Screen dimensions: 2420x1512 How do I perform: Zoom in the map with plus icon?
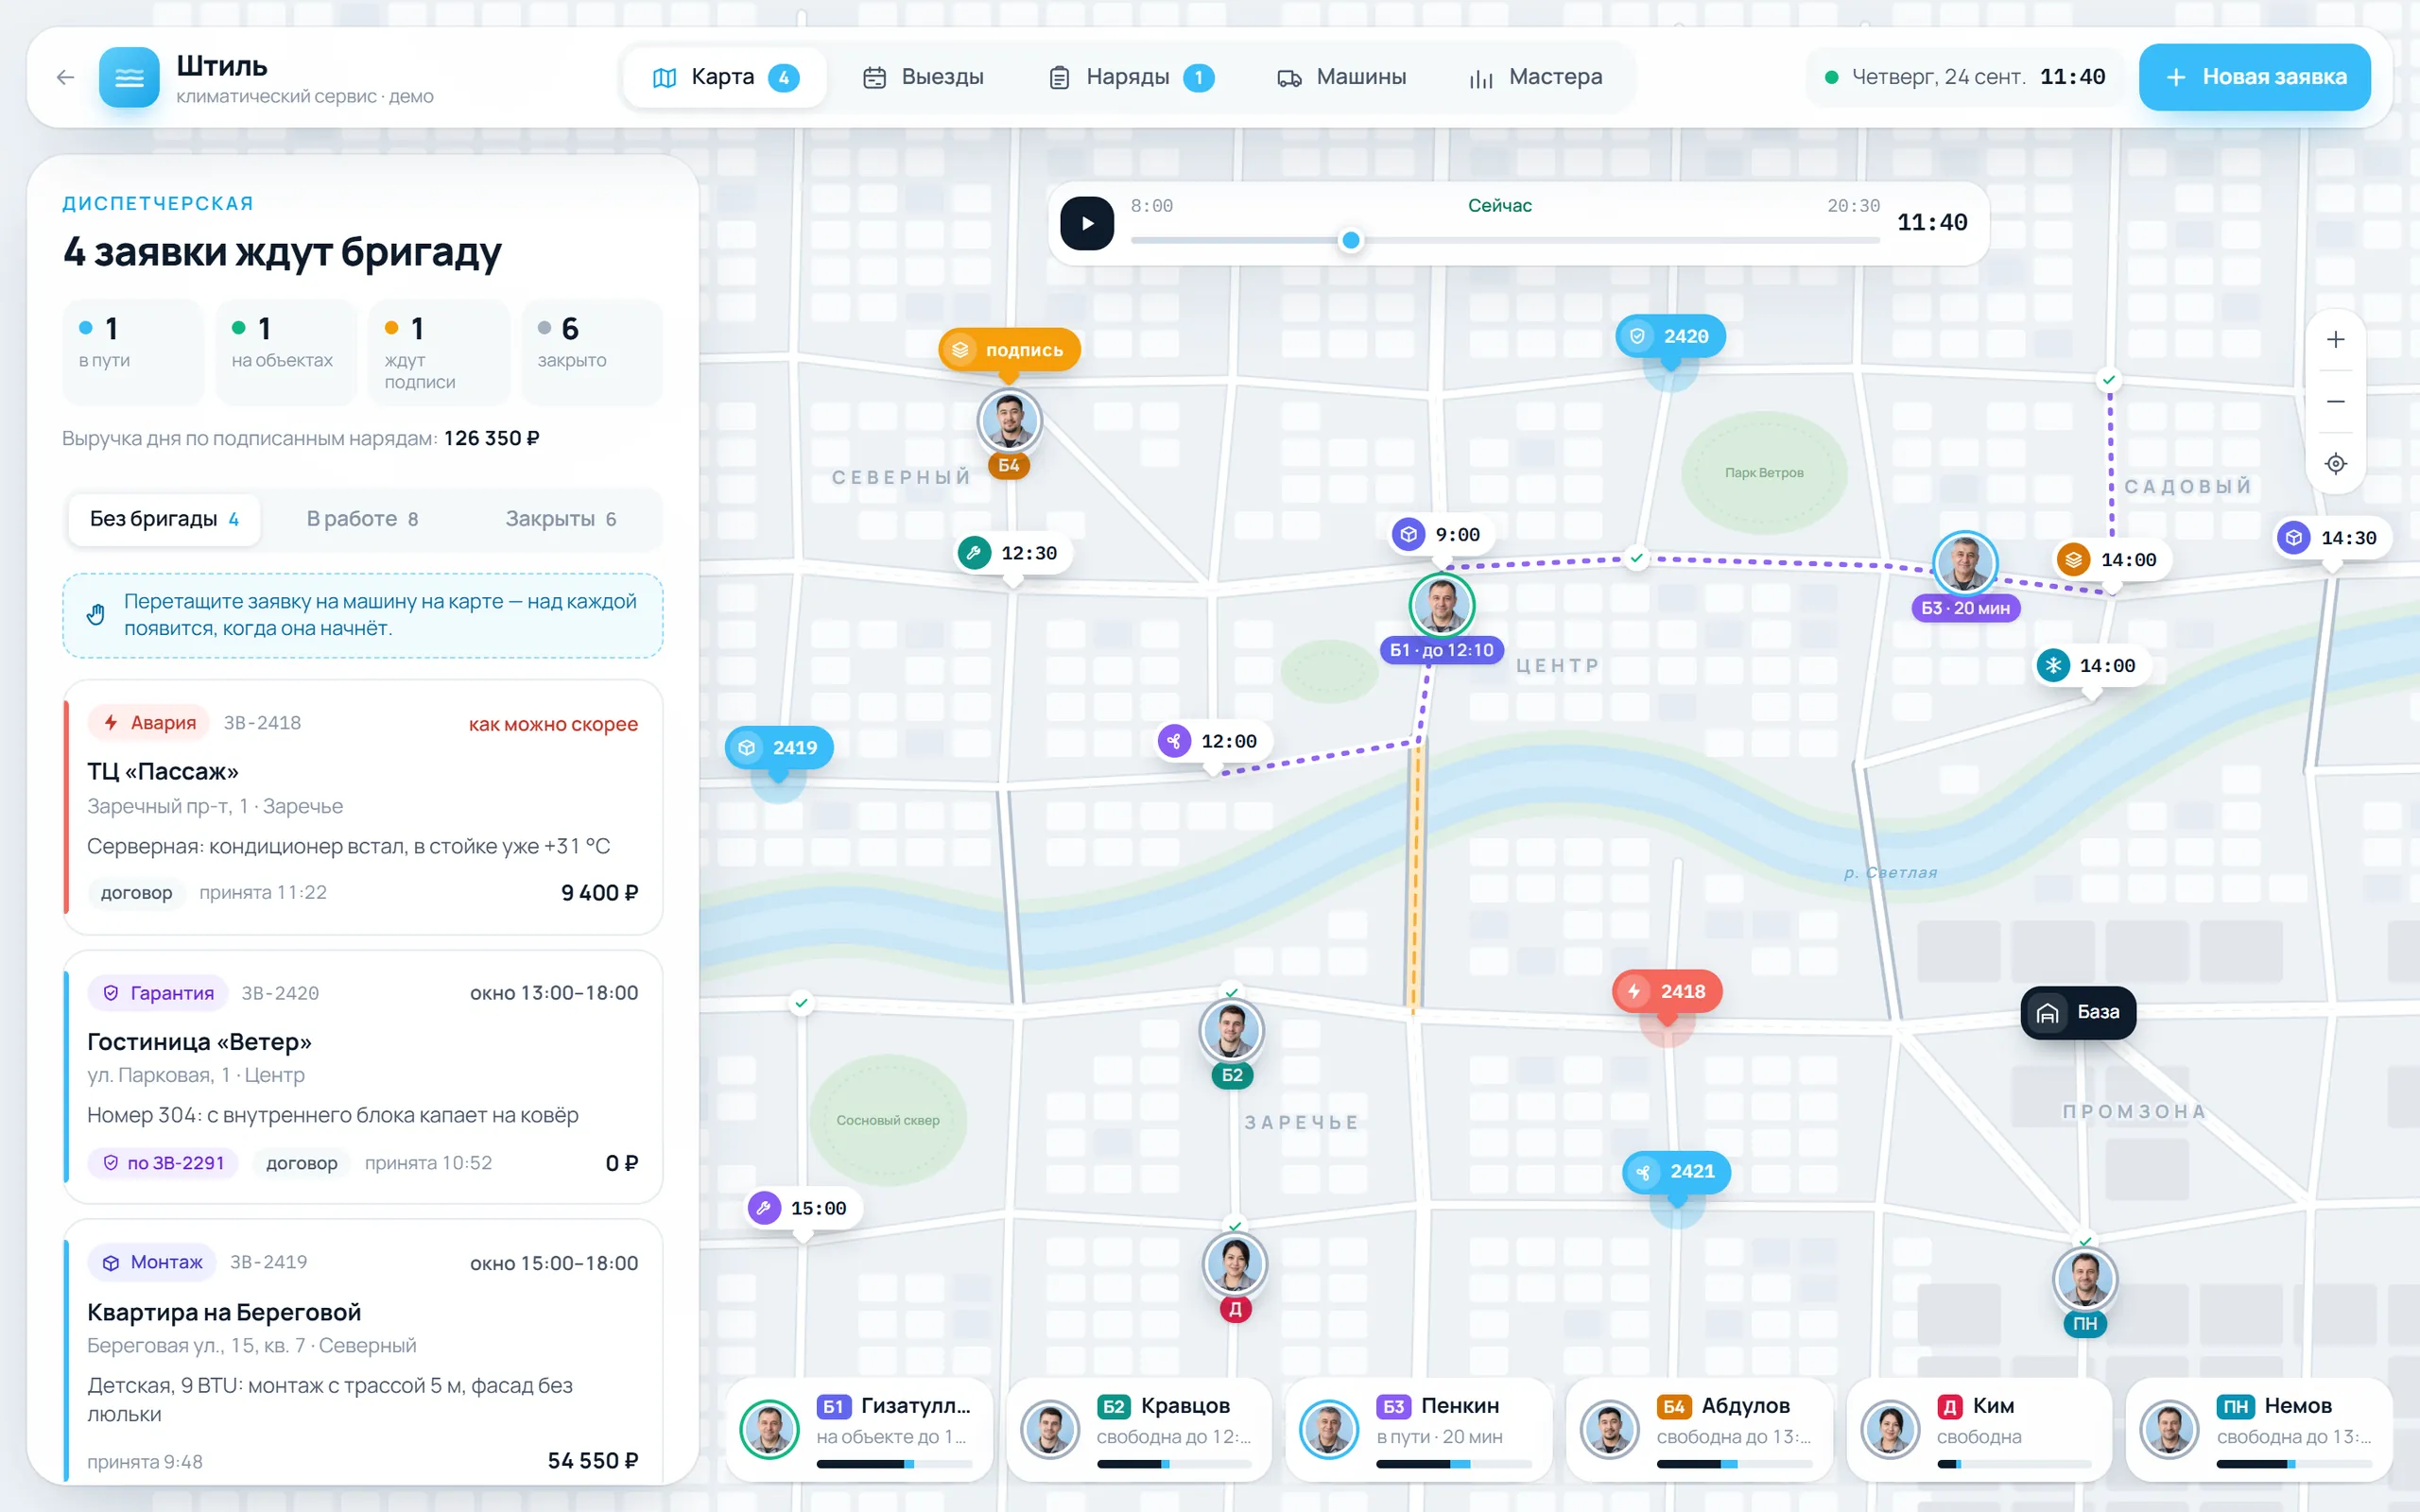coord(2335,340)
